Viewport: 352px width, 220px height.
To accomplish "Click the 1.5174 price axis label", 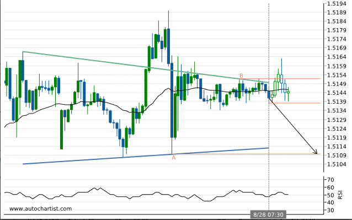I will tap(337, 39).
